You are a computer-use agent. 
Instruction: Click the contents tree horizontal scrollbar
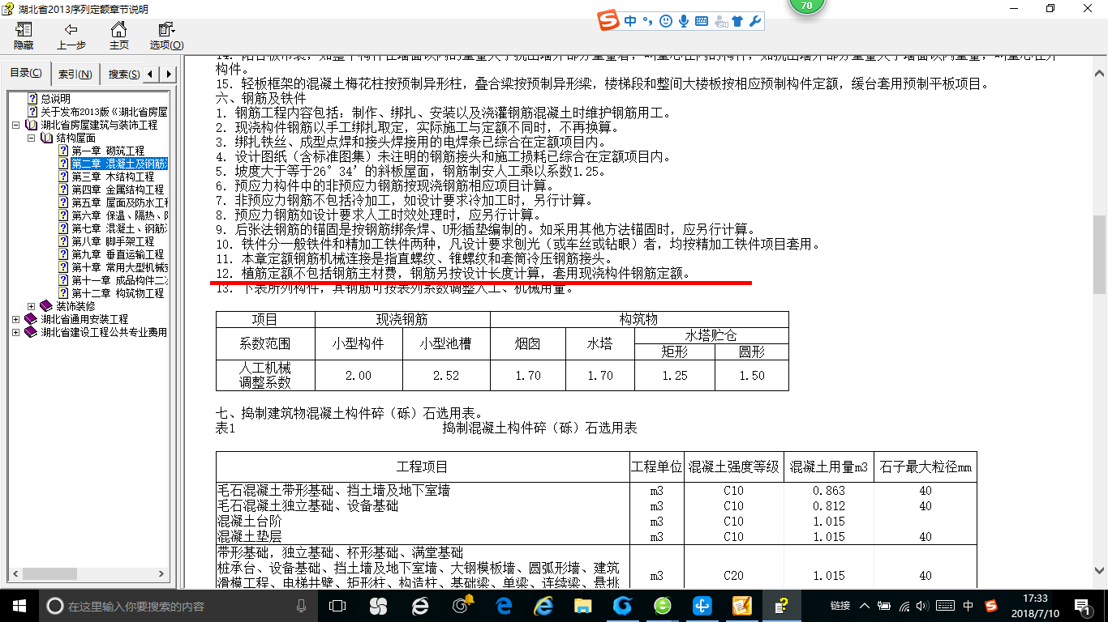click(88, 574)
